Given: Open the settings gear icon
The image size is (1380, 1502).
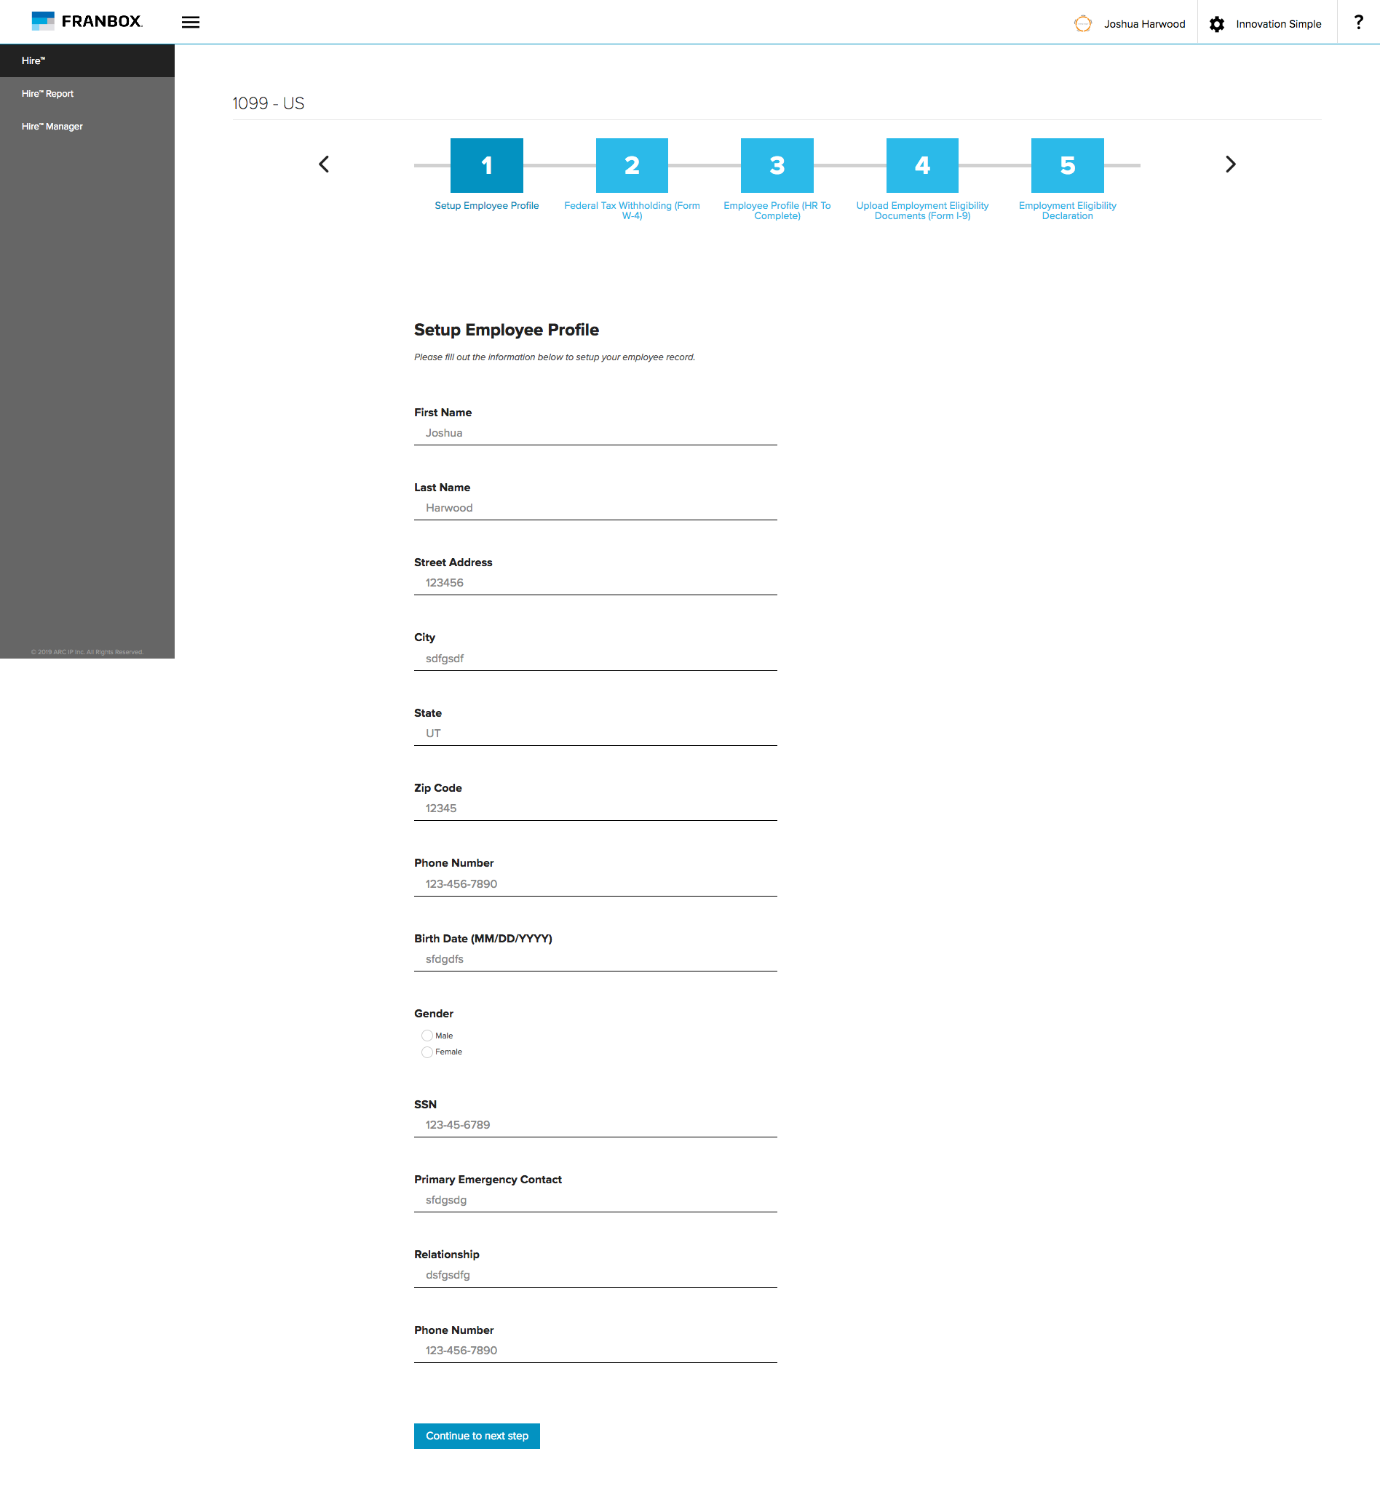Looking at the screenshot, I should tap(1216, 24).
